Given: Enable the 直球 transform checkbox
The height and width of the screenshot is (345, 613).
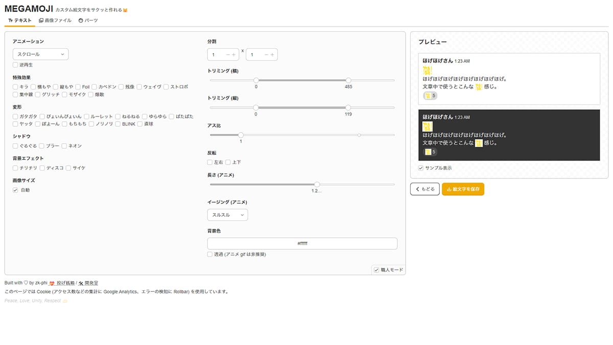Looking at the screenshot, I should click(140, 124).
